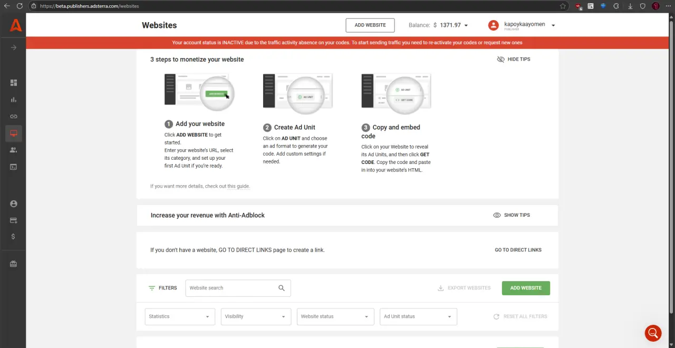Viewport: 675px width, 348px height.
Task: Open the QR code extension icon
Action: [x=591, y=6]
